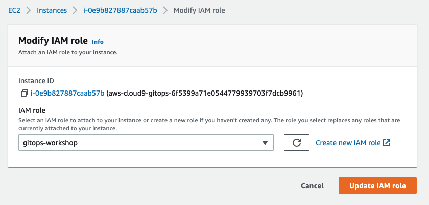Click the Modify IAM role heading
This screenshot has height=205, width=429.
pyautogui.click(x=53, y=41)
